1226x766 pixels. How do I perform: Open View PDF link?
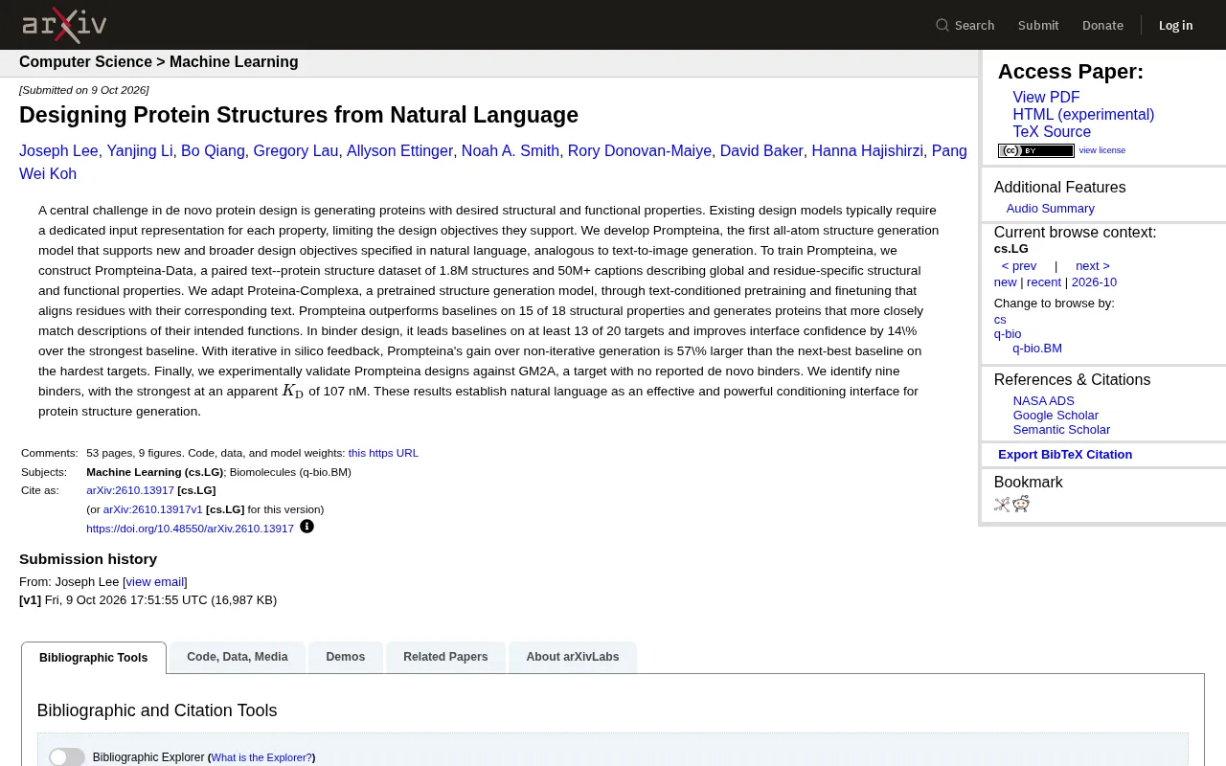pos(1046,98)
